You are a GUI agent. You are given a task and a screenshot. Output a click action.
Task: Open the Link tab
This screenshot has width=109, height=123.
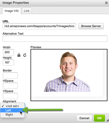pos(27,11)
